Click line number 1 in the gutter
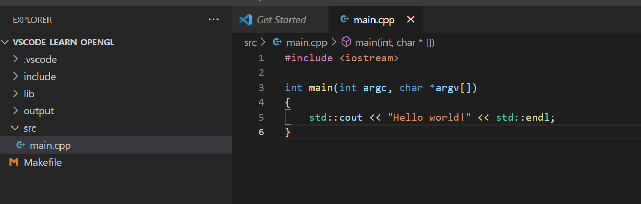This screenshot has width=641, height=204. tap(261, 58)
